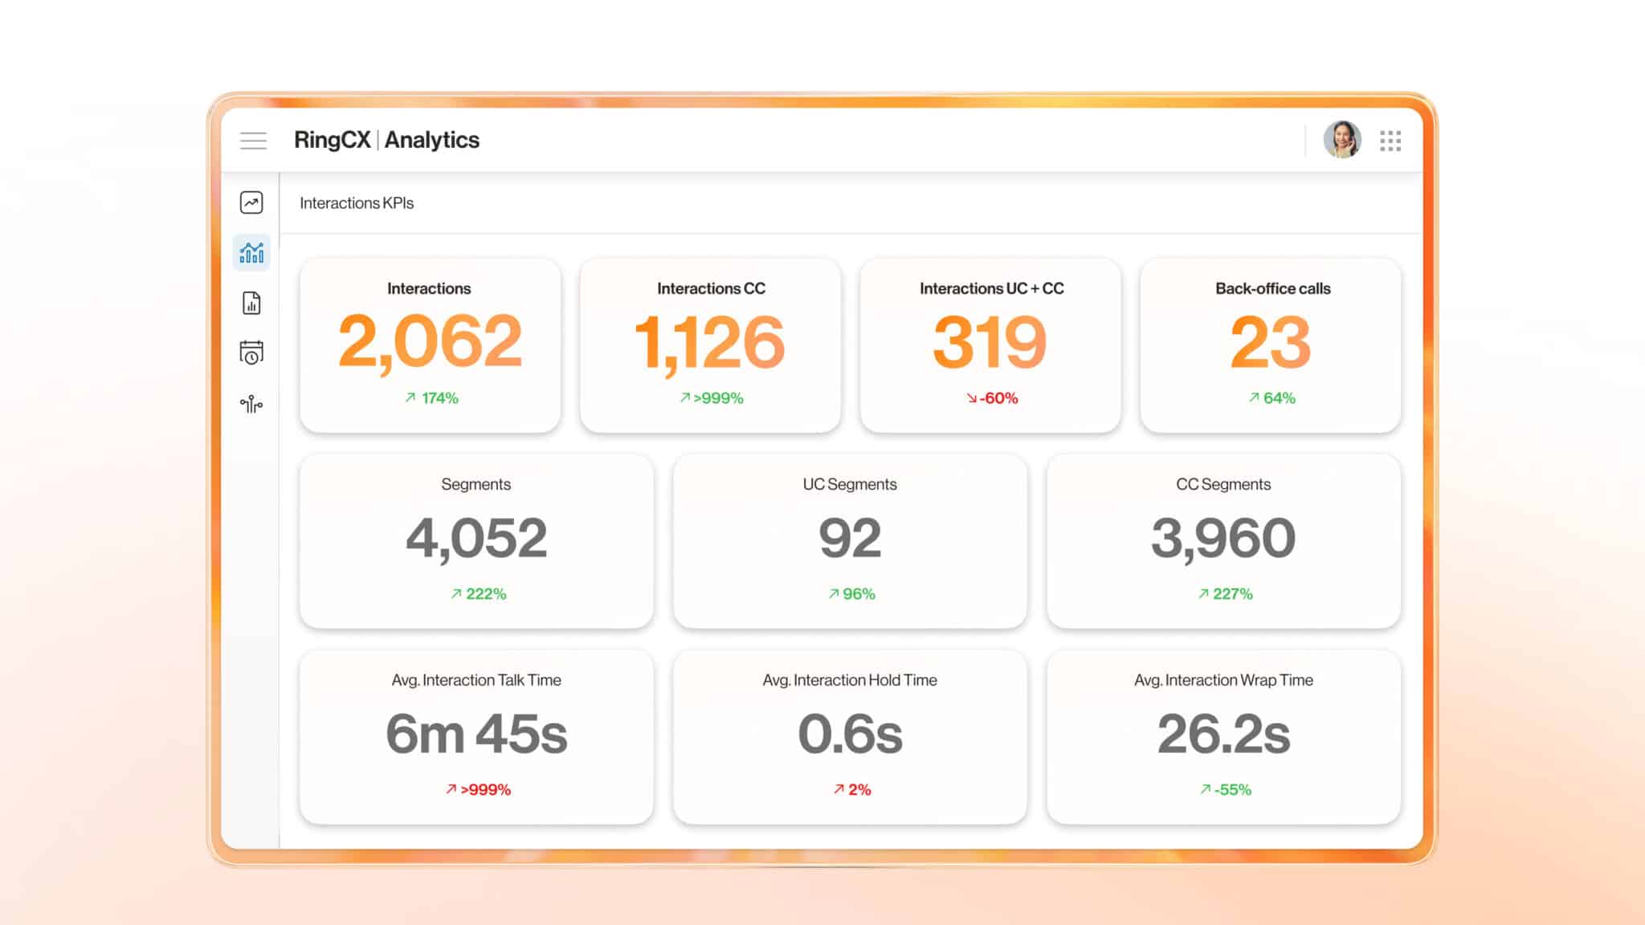Select the Interactions KPIs heading tab

click(x=357, y=203)
